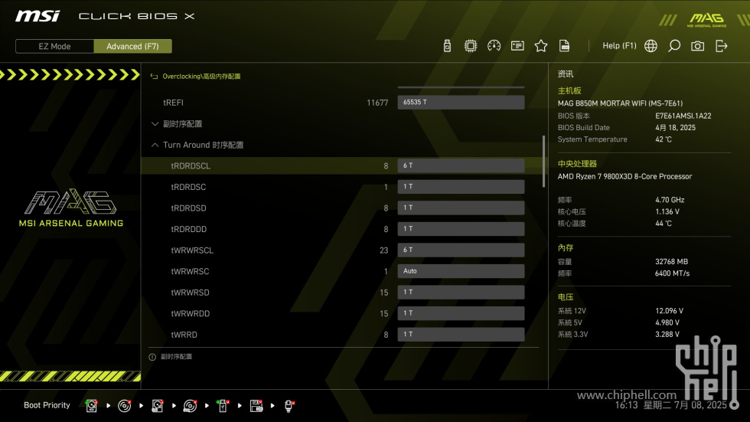Click the 32768 MB memory capacity value
The height and width of the screenshot is (422, 750).
(672, 262)
